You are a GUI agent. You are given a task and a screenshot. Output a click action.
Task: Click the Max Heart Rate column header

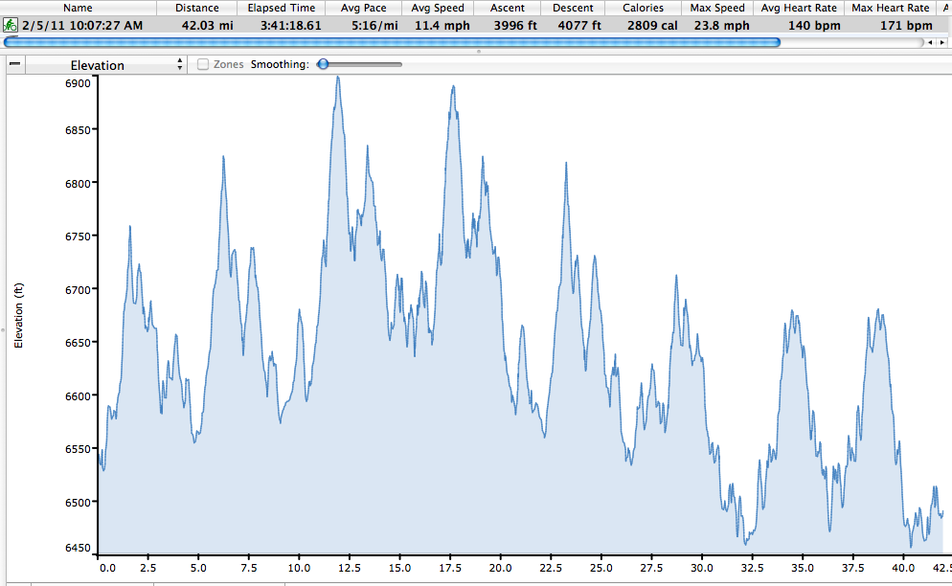click(x=891, y=8)
